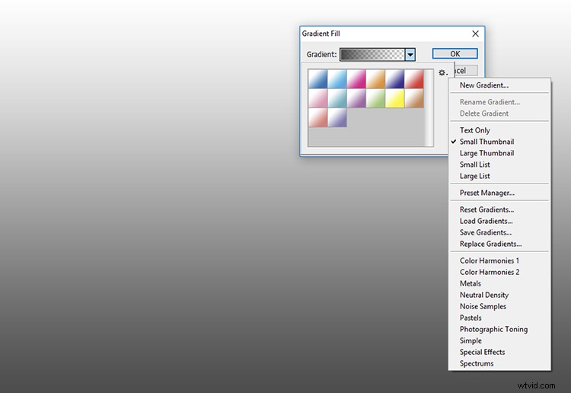Switch to Large List view

coord(474,176)
